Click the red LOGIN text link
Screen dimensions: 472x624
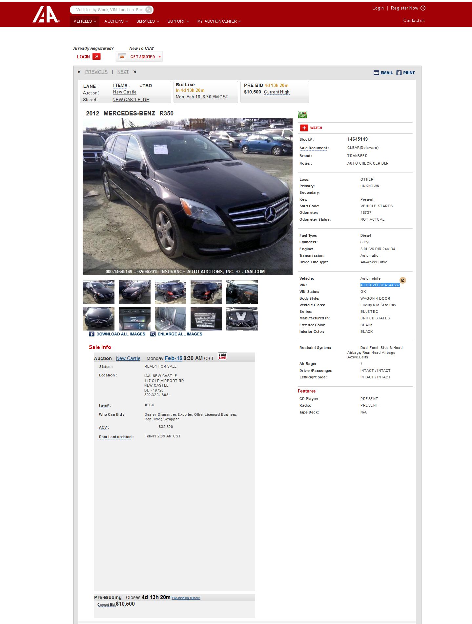tap(83, 57)
